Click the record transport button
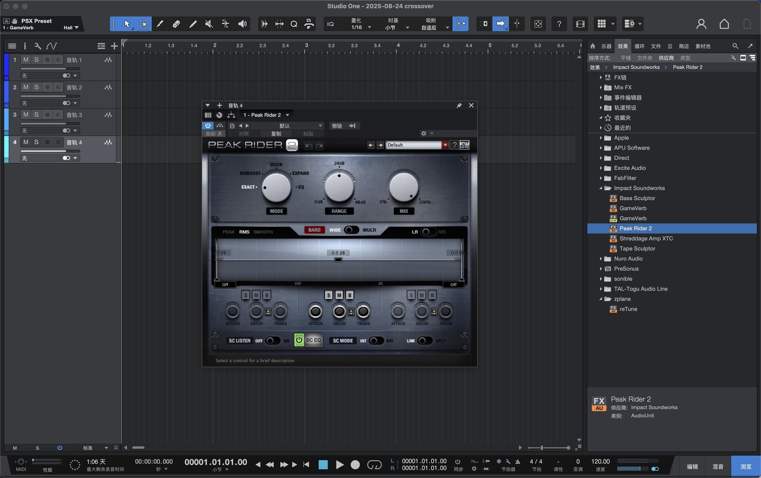This screenshot has height=478, width=761. coord(355,465)
